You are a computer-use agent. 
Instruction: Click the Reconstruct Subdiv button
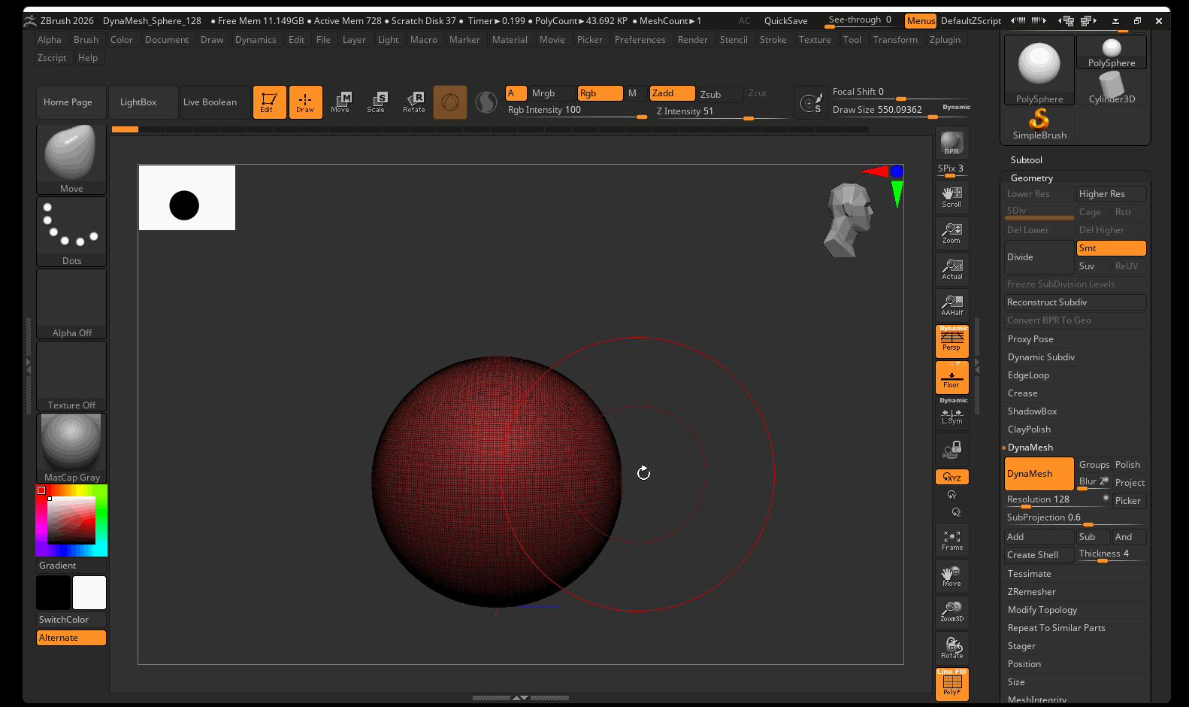(1075, 302)
